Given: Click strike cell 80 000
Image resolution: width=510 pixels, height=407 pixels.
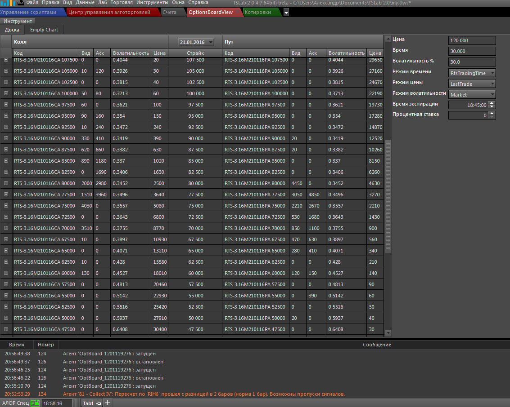Looking at the screenshot, I should (x=195, y=183).
